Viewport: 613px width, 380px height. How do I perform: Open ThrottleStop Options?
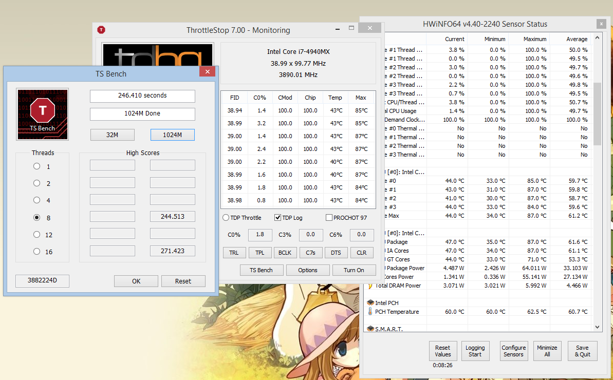coord(308,270)
